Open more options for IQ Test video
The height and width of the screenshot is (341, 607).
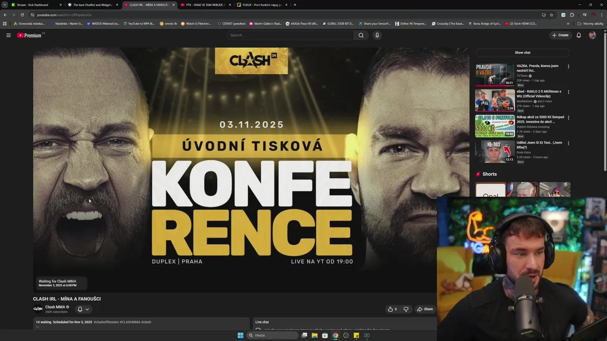[x=568, y=143]
